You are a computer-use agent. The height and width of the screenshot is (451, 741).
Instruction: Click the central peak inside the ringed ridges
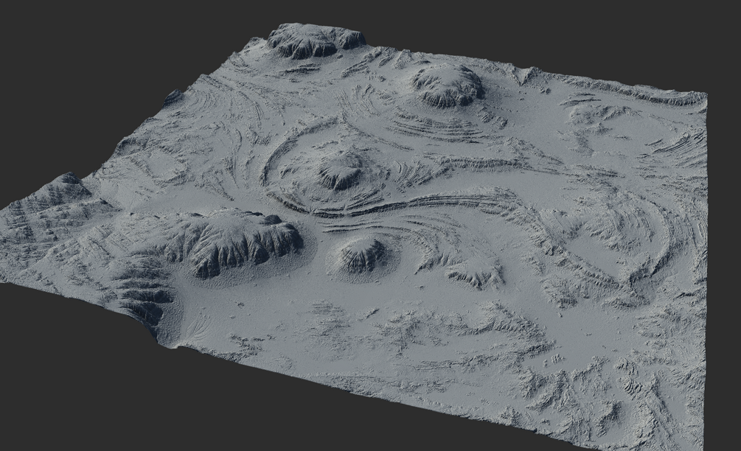coord(341,170)
